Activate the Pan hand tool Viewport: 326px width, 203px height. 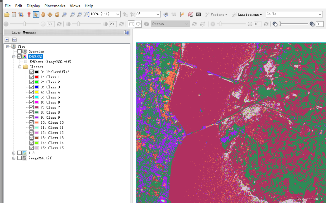click(43, 14)
